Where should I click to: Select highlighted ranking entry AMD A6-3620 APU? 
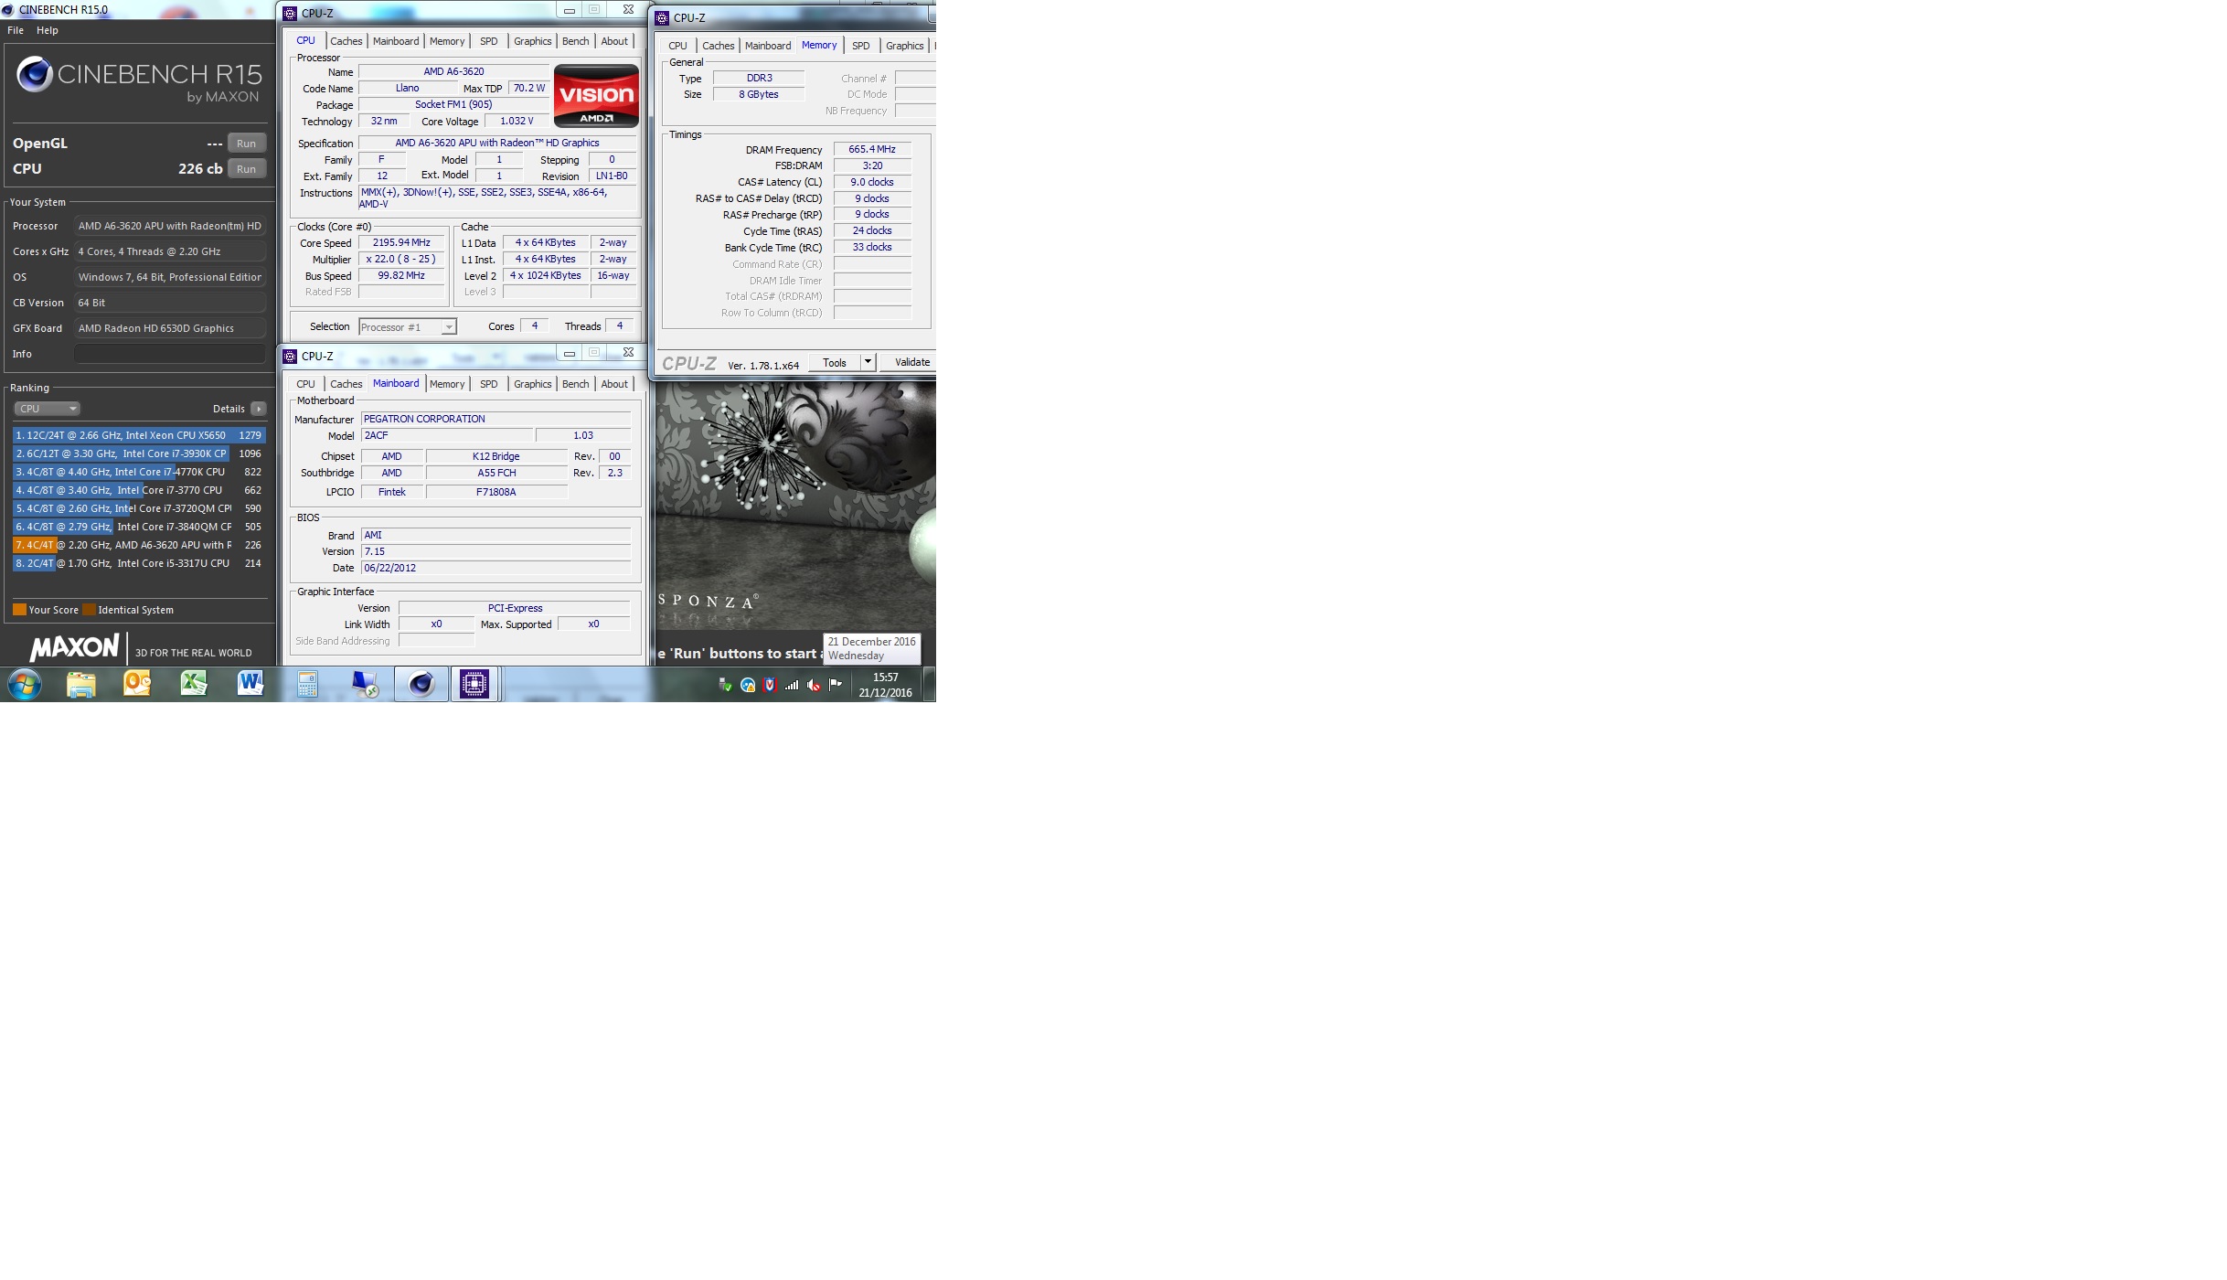139,545
